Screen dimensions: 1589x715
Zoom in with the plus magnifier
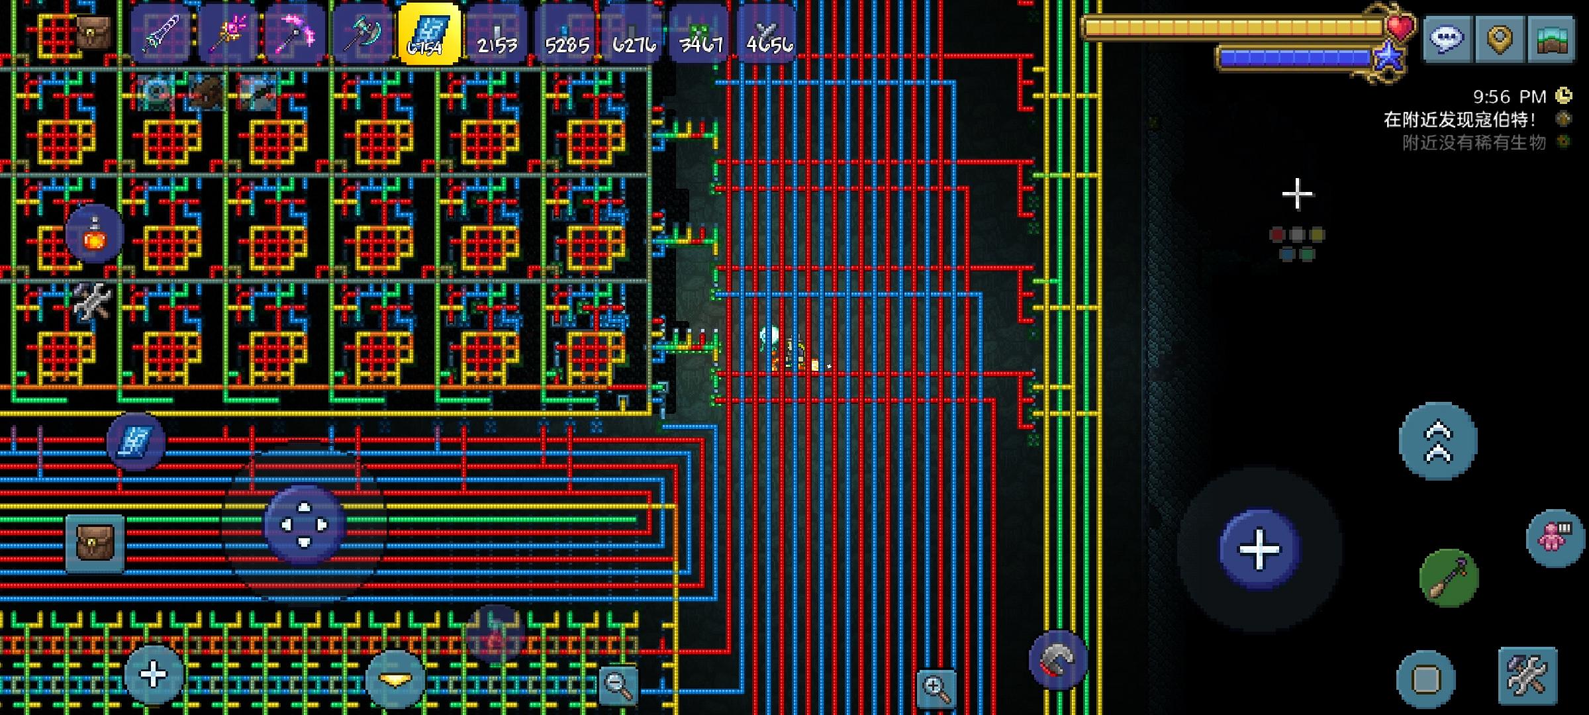pyautogui.click(x=937, y=689)
